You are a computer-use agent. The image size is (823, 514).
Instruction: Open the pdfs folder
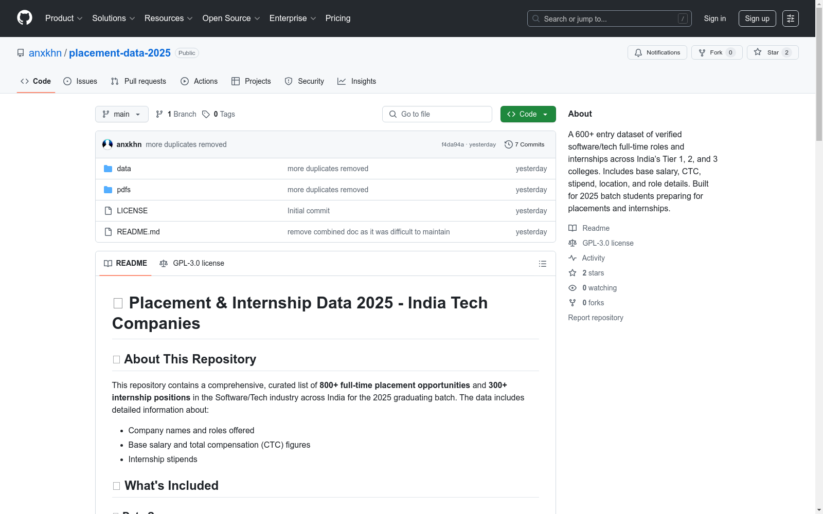point(123,190)
